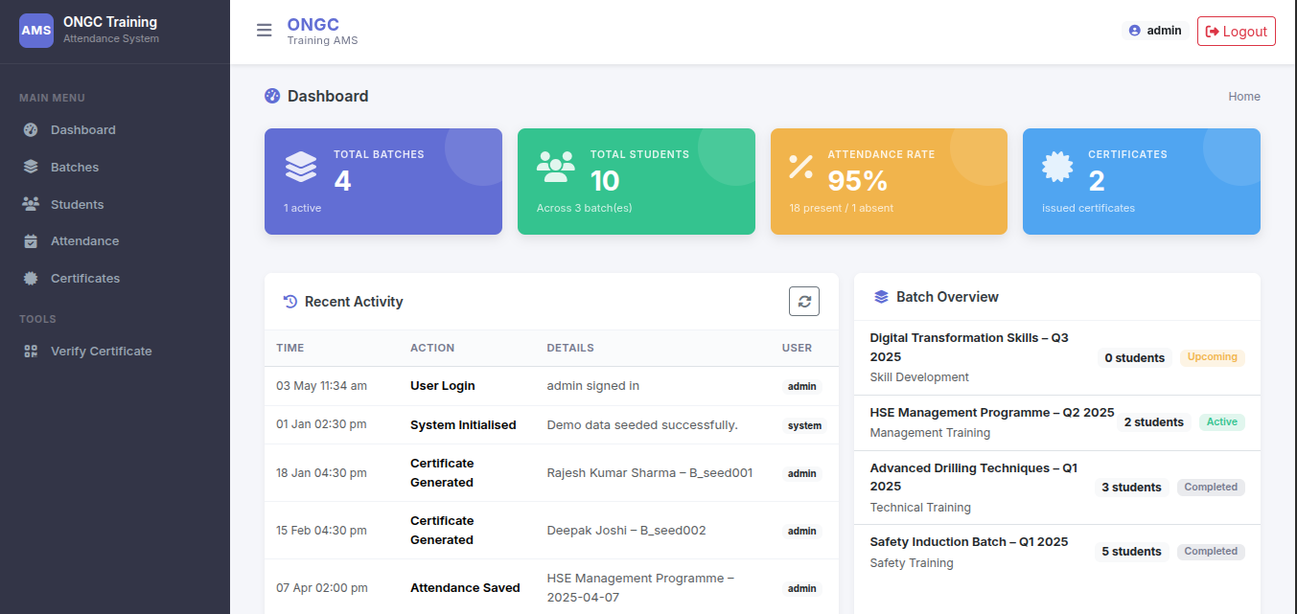Click the Home breadcrumb link
Screen dimensions: 1297x614
point(1244,97)
